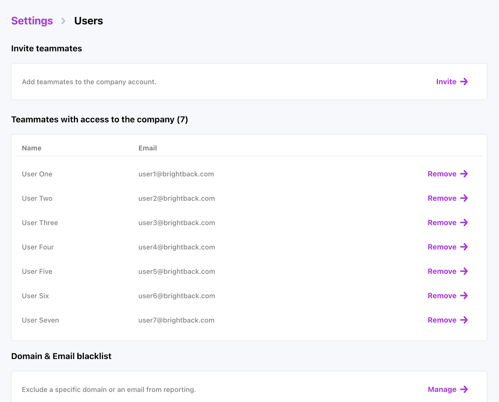Click the arrow icon next to Invite
Screen dimensions: 499x402
pos(464,82)
